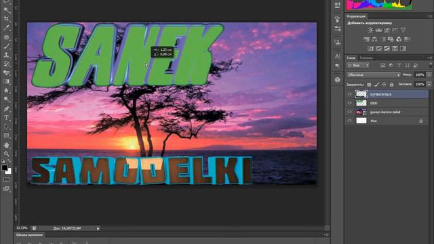The width and height of the screenshot is (434, 244).
Task: Select the Pen tool
Action: pyautogui.click(x=7, y=108)
